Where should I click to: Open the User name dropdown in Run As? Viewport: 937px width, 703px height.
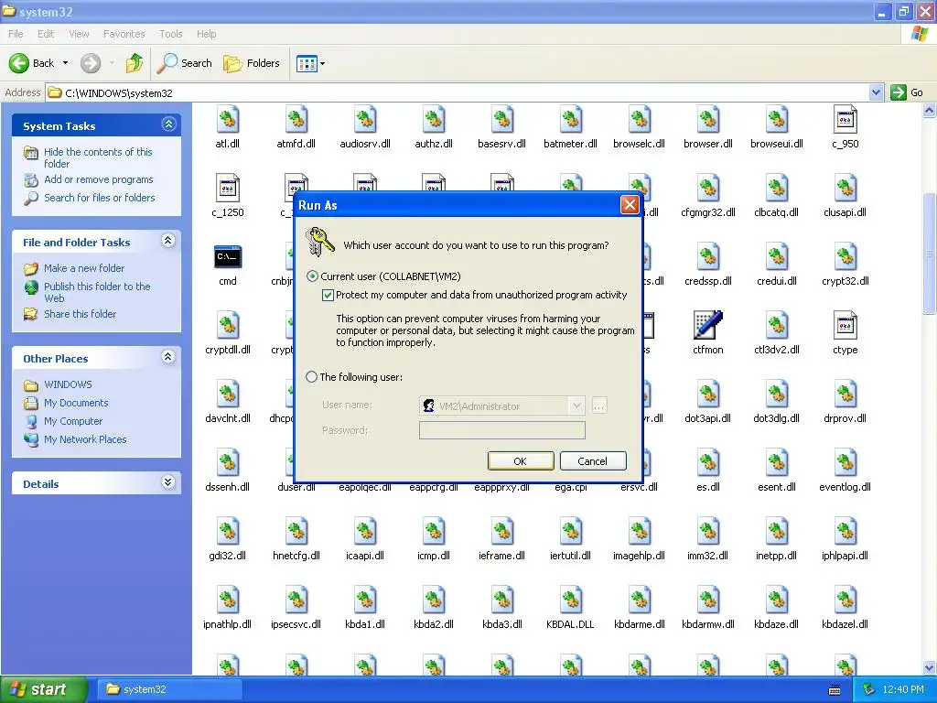(576, 406)
